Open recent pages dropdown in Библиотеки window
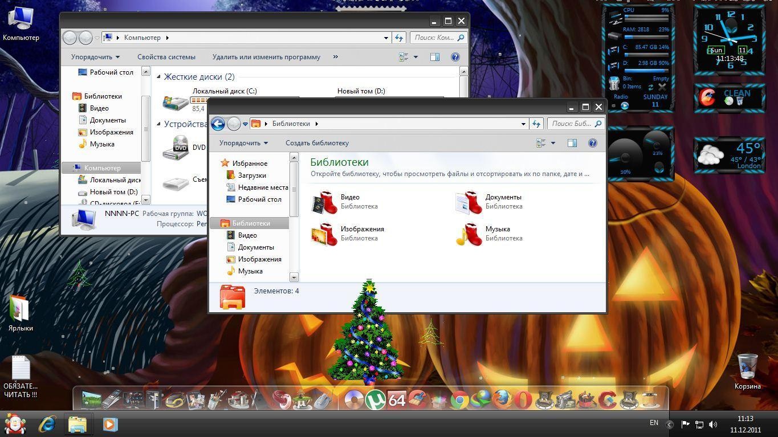 (x=245, y=124)
